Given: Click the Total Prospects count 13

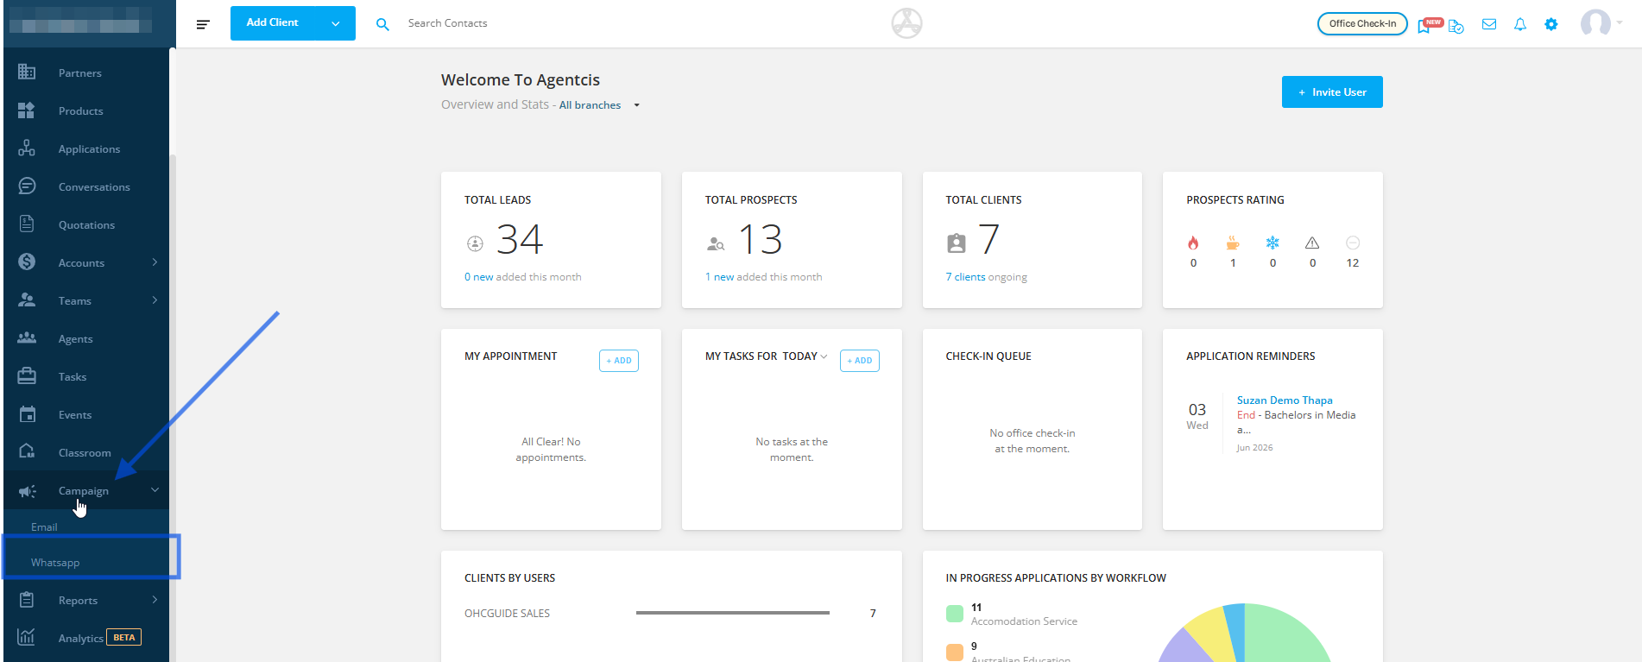Looking at the screenshot, I should coord(761,240).
